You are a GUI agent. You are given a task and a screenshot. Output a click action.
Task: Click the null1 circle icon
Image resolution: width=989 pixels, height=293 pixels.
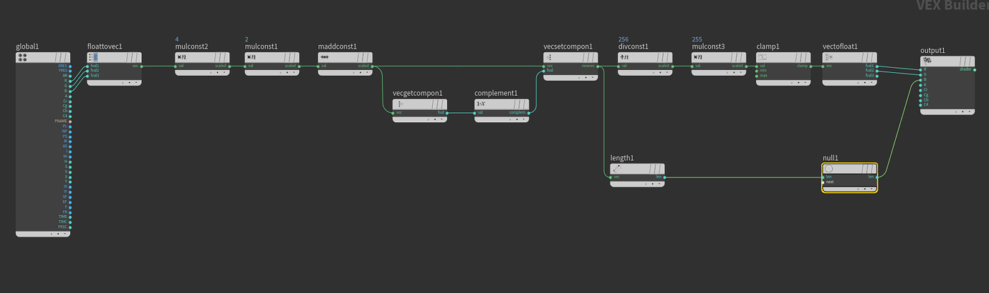point(829,169)
